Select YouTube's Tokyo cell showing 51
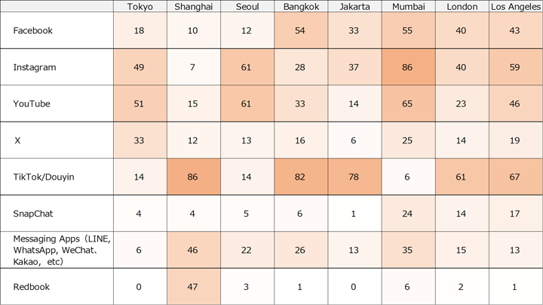543x305 pixels. coord(140,103)
